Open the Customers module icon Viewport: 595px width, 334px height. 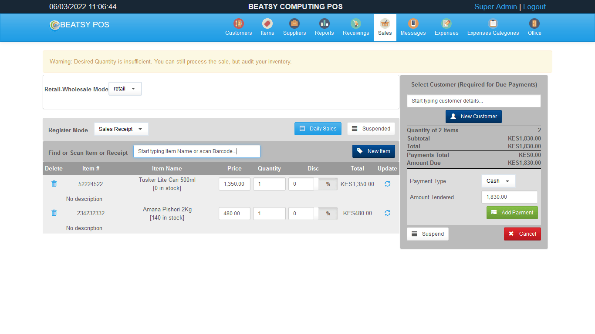(238, 24)
